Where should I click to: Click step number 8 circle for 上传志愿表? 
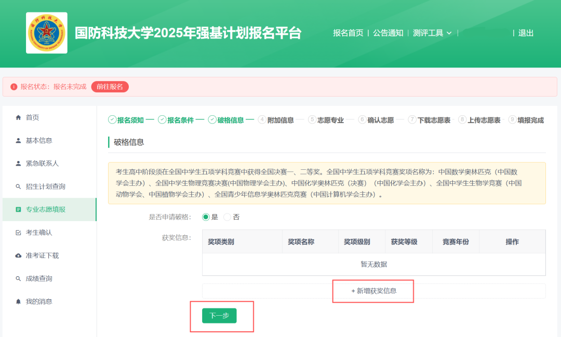[462, 120]
